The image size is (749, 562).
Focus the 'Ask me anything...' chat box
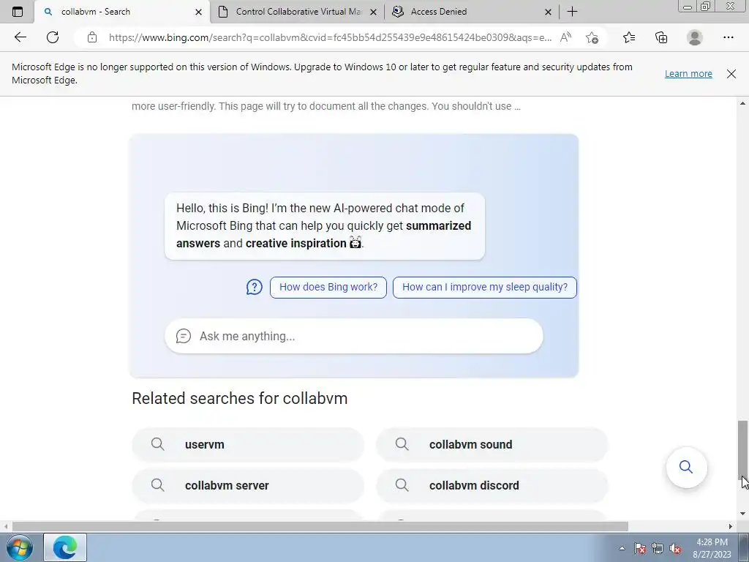pos(354,336)
